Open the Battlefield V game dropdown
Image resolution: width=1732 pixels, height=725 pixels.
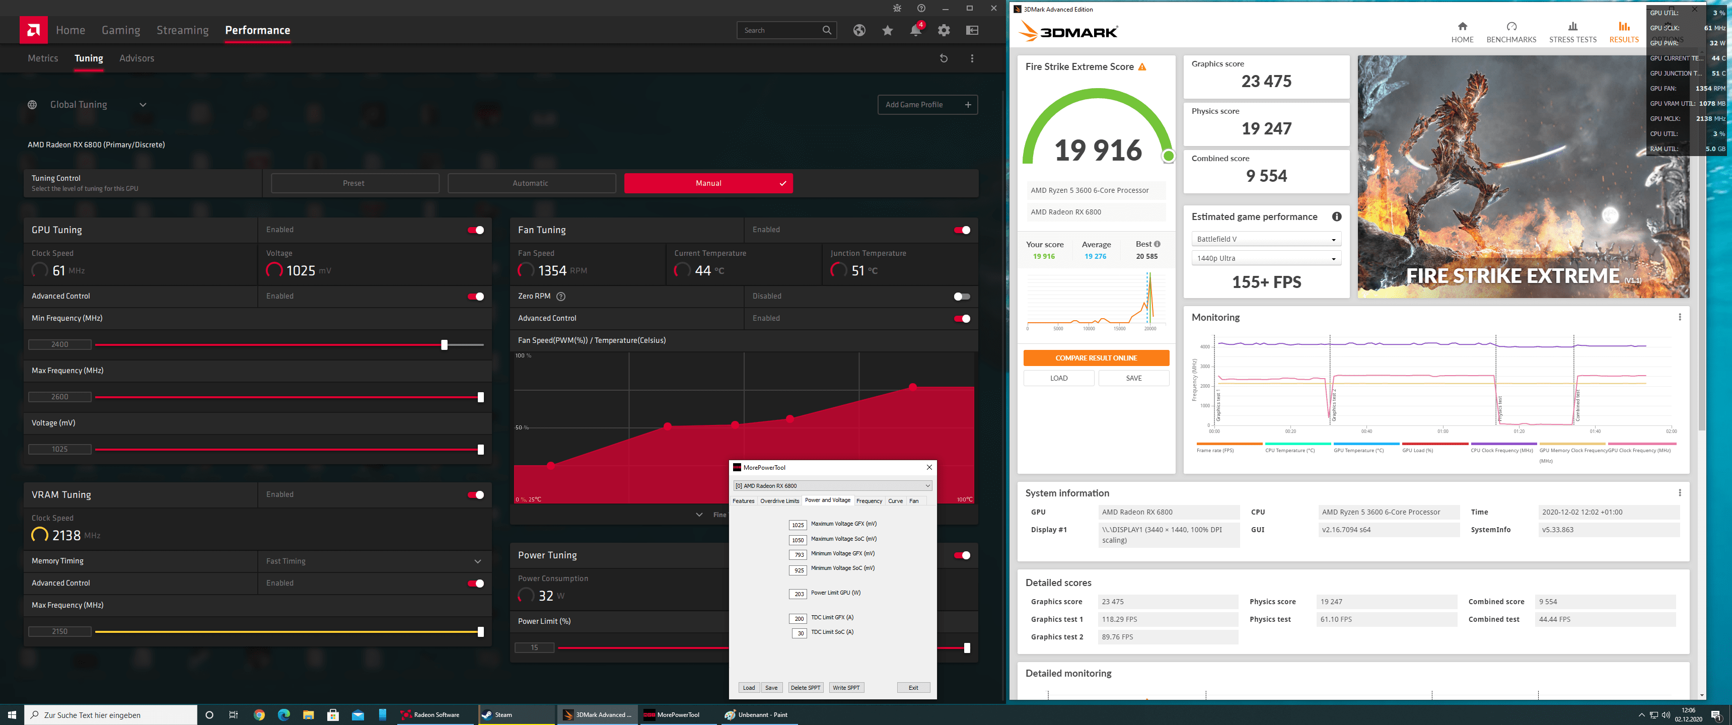[1266, 240]
